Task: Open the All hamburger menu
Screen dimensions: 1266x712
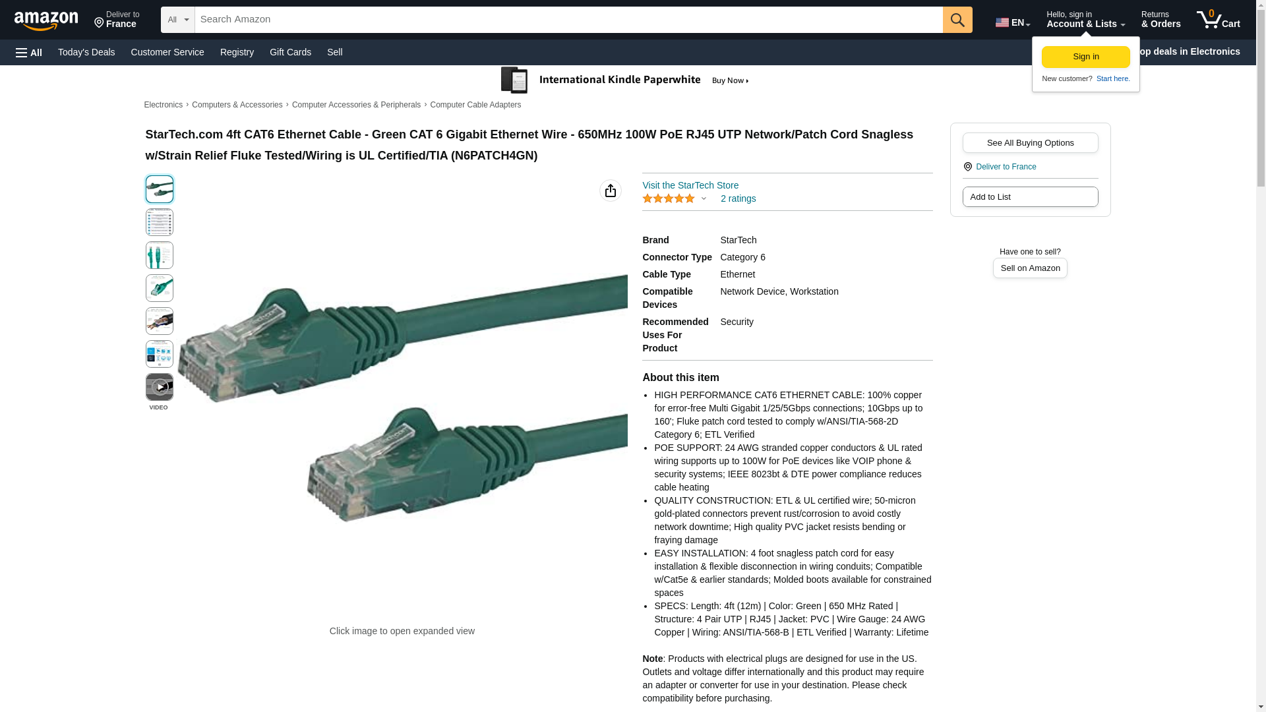Action: click(29, 52)
